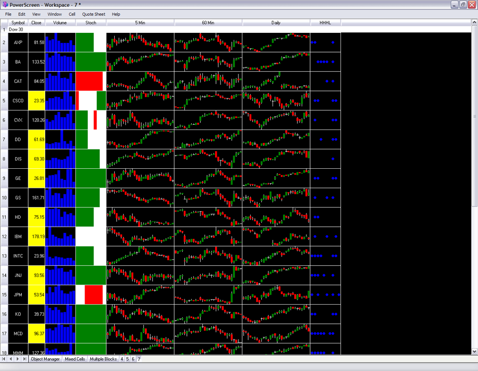This screenshot has width=478, height=371.
Task: Jump to last sheet tab arrow
Action: 24,359
